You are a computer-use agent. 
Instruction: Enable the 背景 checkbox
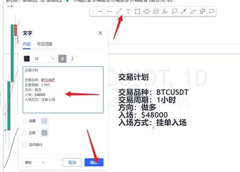25,121
